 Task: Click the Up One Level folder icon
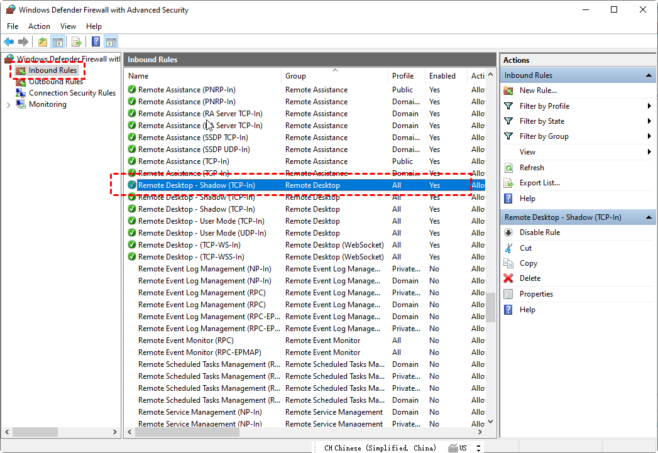[x=42, y=42]
